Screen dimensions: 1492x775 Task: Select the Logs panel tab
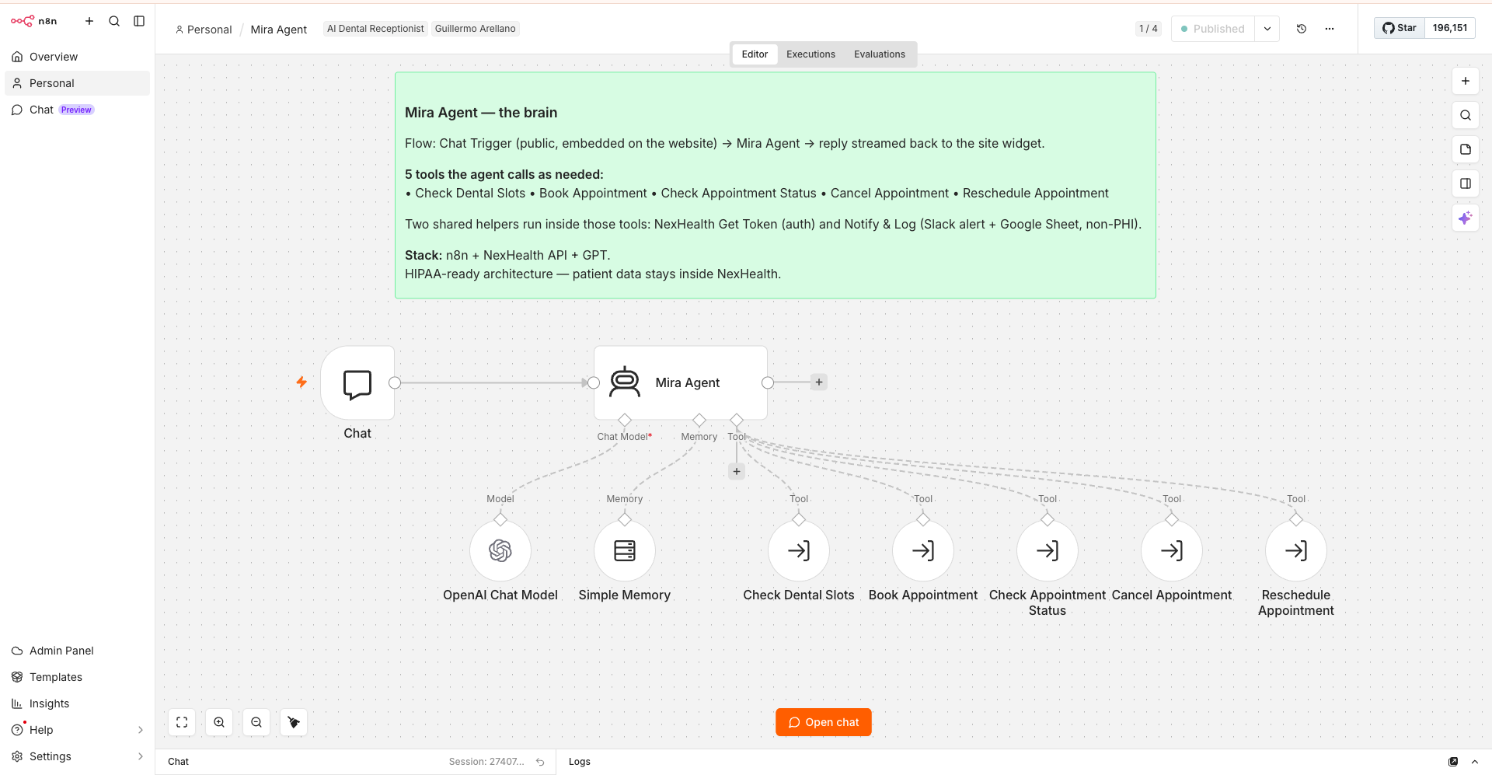click(580, 762)
